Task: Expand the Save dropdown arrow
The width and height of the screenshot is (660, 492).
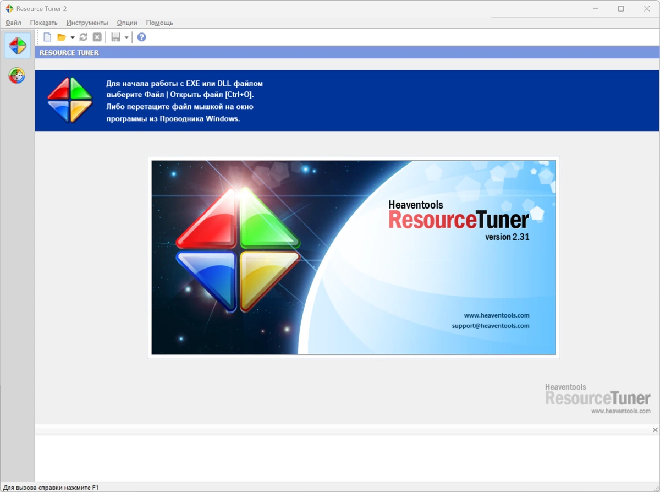Action: click(x=127, y=37)
